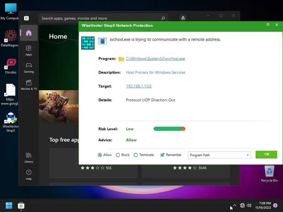Open the Store user account icon
Viewport: 283px width, 212px height.
point(183,18)
